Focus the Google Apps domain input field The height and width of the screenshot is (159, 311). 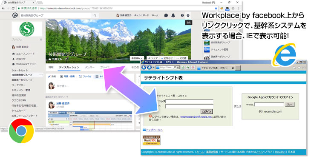[x=269, y=104]
